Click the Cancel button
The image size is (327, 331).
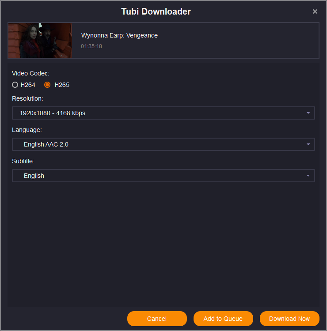click(157, 319)
